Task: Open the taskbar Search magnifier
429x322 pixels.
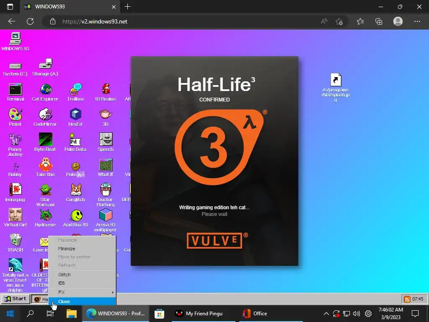Action: 30,314
